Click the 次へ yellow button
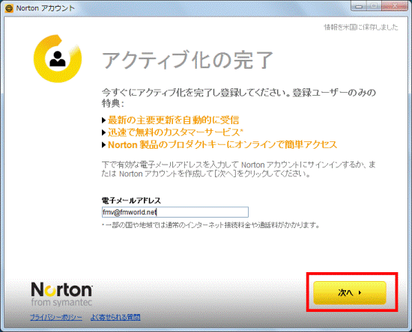This screenshot has width=412, height=332. coord(350,292)
